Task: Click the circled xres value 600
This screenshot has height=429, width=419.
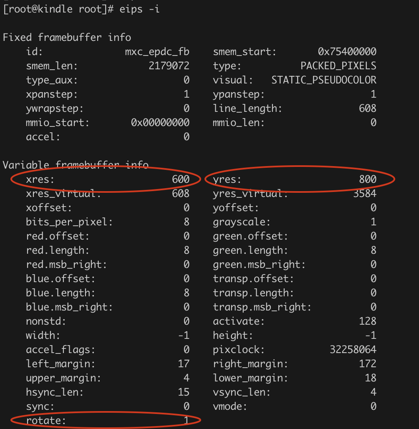Action: tap(180, 179)
